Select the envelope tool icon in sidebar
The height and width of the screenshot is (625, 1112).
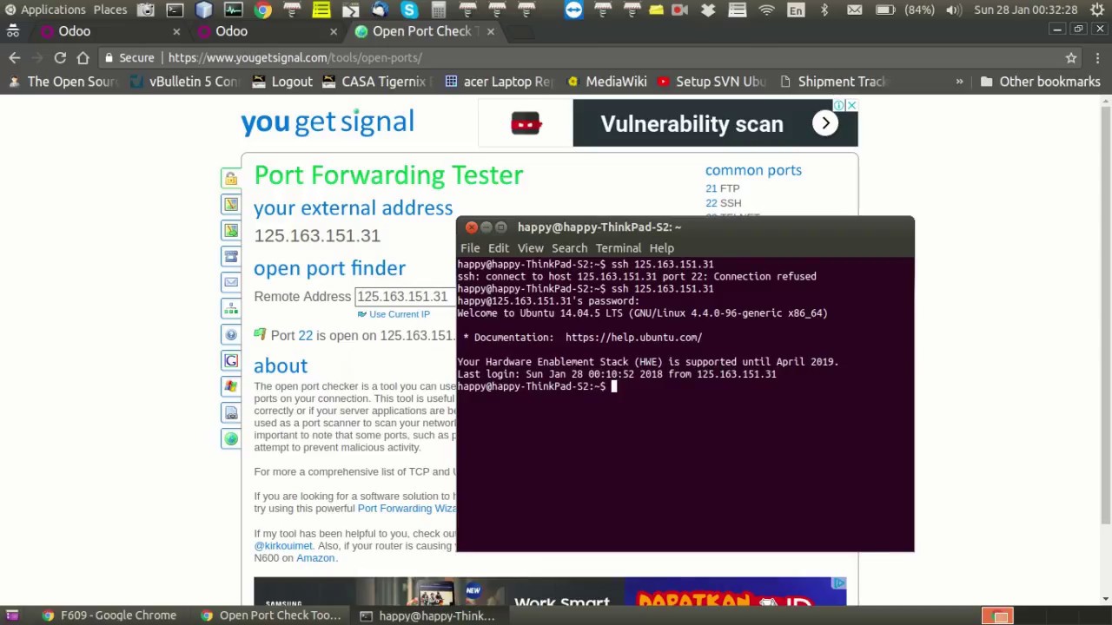tap(230, 282)
